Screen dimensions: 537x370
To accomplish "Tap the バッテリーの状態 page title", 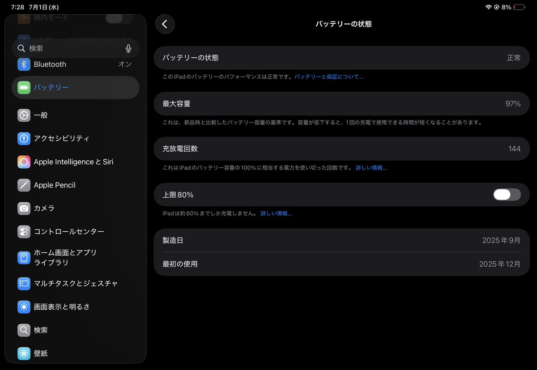I will point(344,24).
